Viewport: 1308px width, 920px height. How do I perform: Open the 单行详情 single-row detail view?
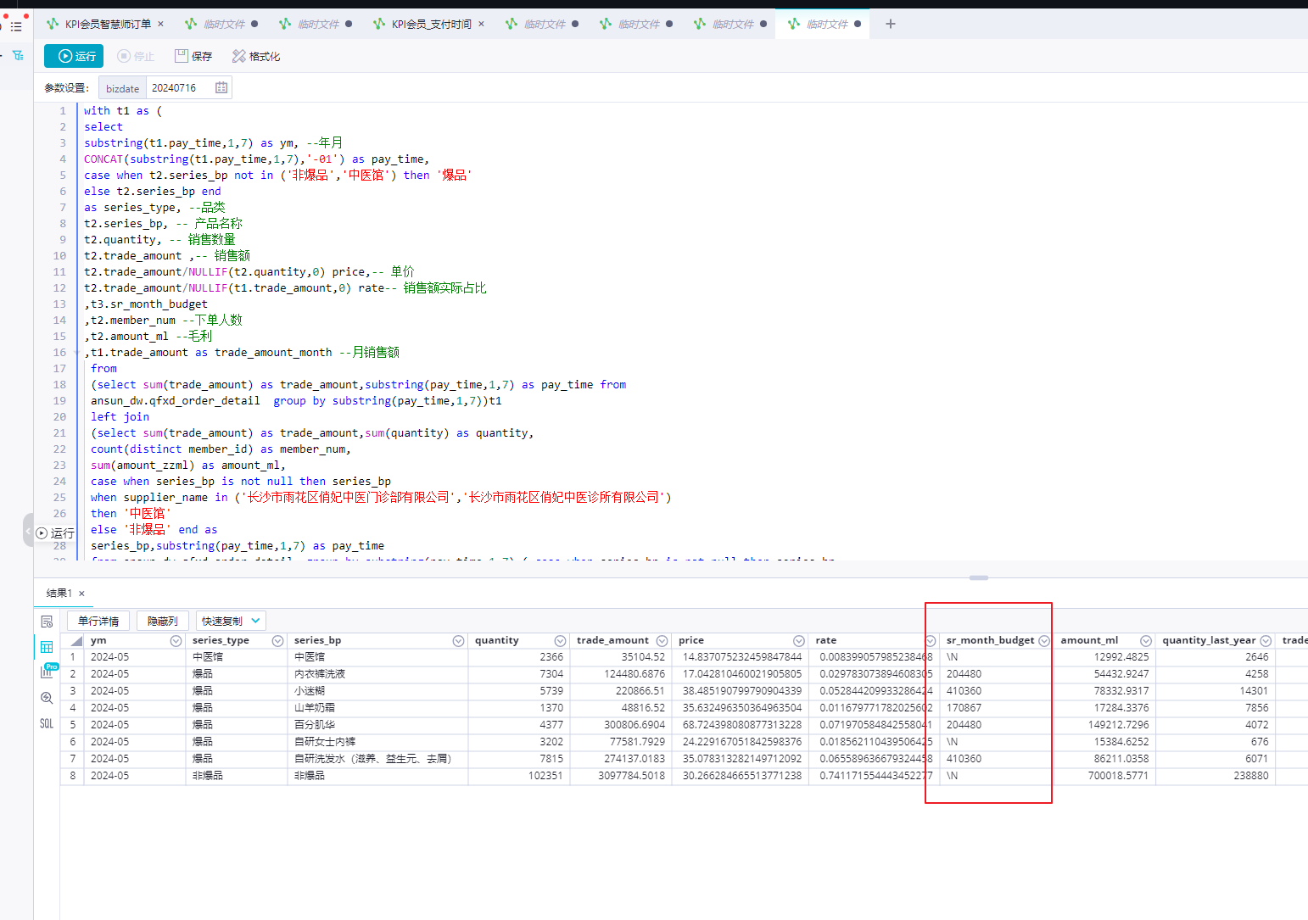pyautogui.click(x=98, y=621)
